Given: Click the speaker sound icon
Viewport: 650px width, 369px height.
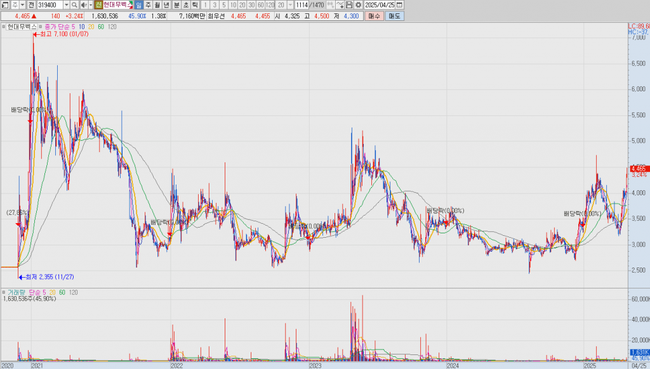Looking at the screenshot, I should [x=83, y=4].
